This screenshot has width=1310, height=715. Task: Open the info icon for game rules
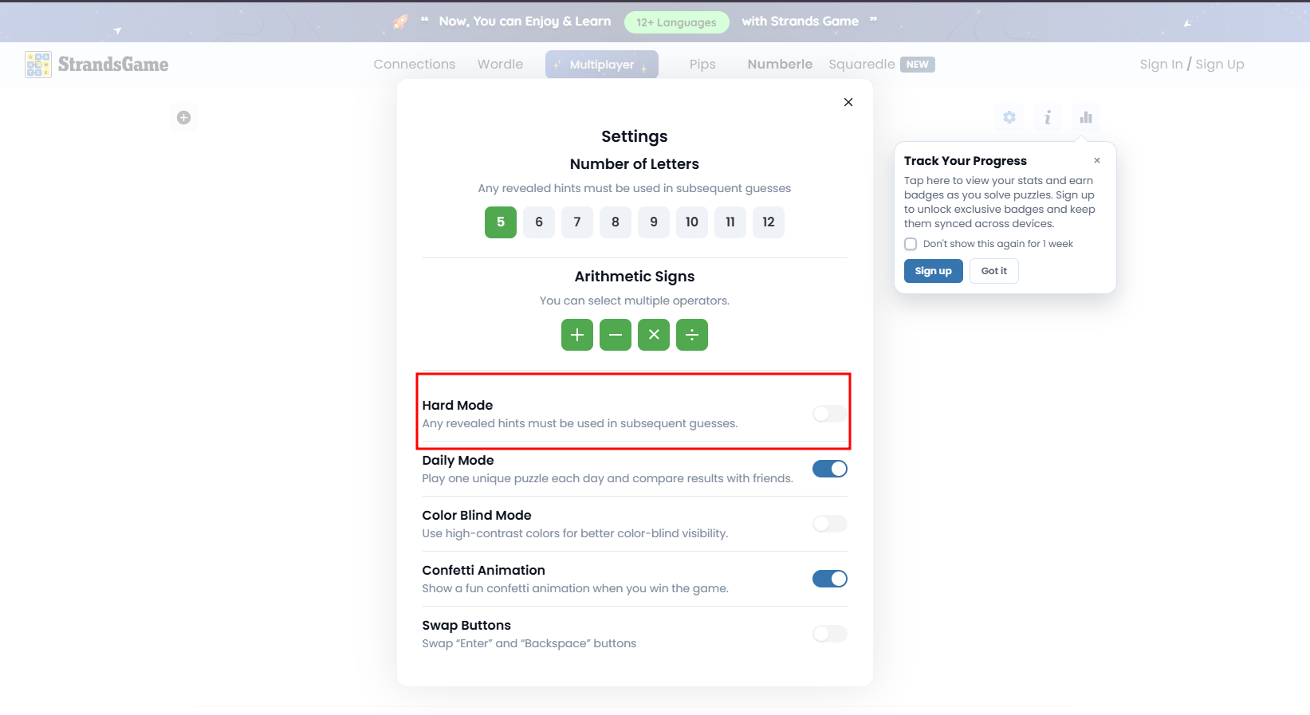tap(1048, 117)
